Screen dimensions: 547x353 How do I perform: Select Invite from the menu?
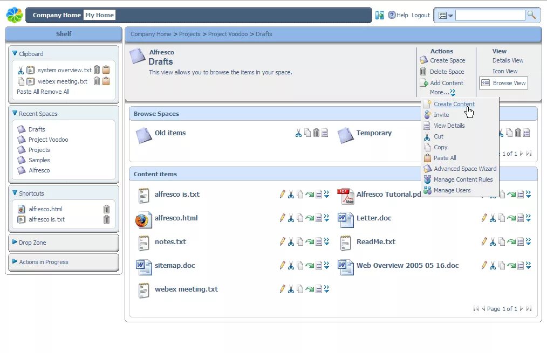(441, 115)
